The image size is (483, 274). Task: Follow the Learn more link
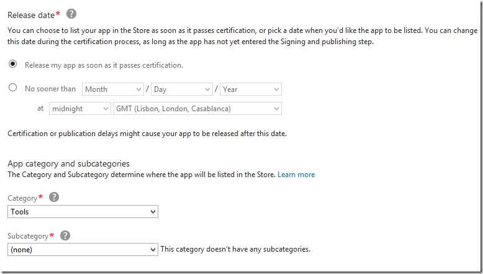tap(296, 175)
